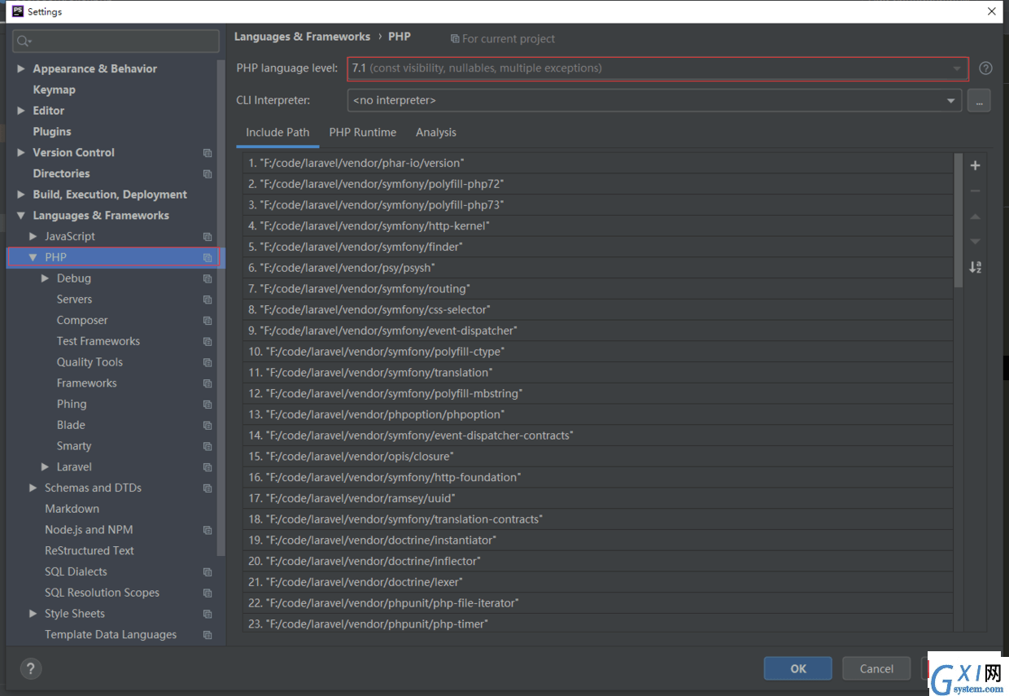
Task: Click the project-level icon next to Quality Tools
Action: [x=207, y=363]
